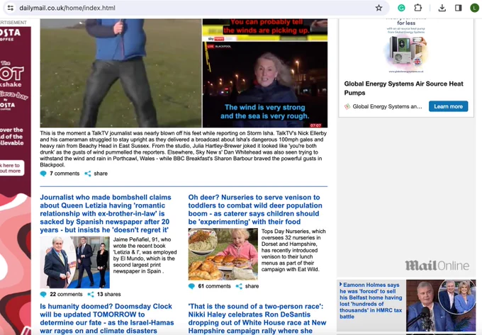Click the Costa 'here to find out more' ad button
This screenshot has height=335, width=482.
point(11,168)
